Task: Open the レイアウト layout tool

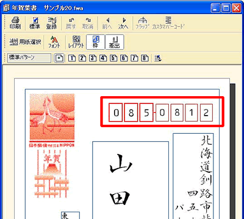Action: coord(76,42)
